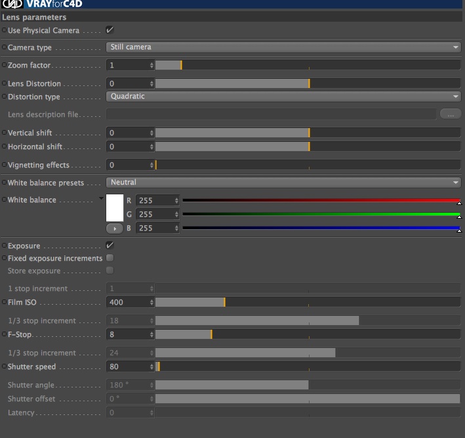
Task: Adjust the Shutter speed slider
Action: pyautogui.click(x=308, y=366)
